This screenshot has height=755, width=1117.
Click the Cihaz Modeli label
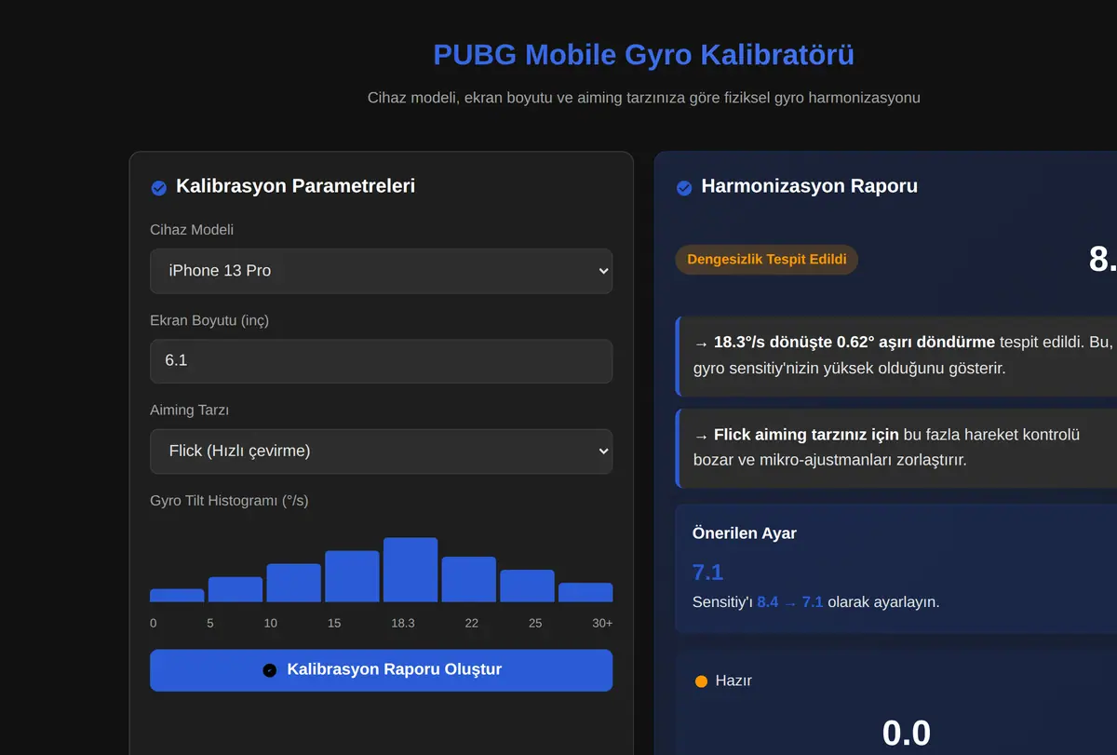pyautogui.click(x=192, y=230)
